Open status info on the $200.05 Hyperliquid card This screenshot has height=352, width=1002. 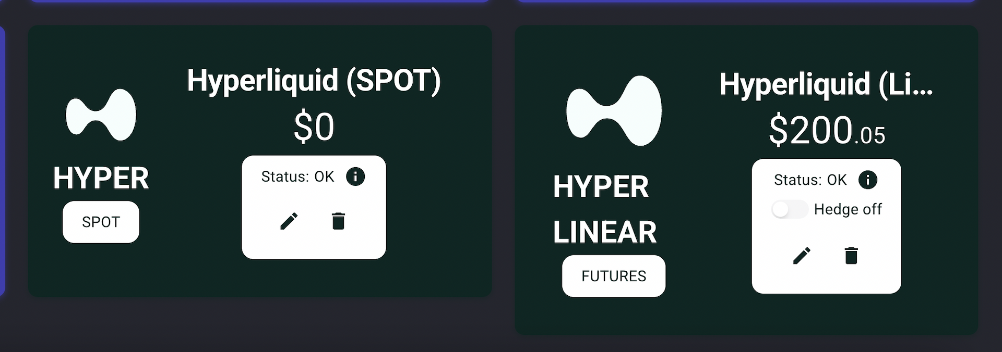point(868,180)
